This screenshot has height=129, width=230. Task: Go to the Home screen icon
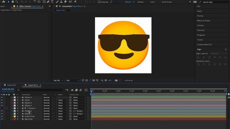coord(4,2)
